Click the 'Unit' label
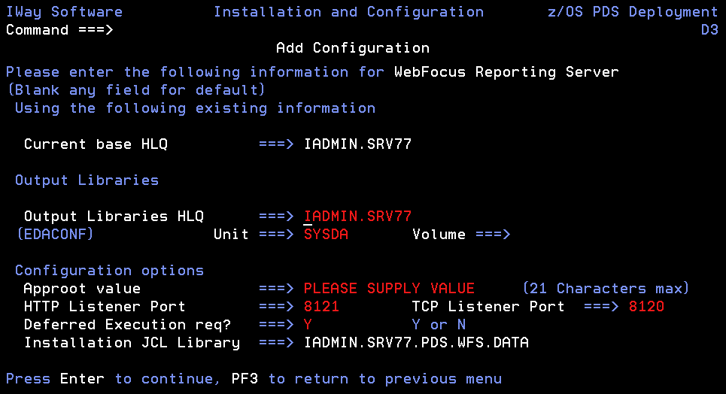This screenshot has height=394, width=726. click(231, 235)
